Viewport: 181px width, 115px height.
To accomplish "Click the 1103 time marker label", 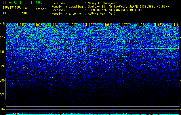I will click(54, 25).
